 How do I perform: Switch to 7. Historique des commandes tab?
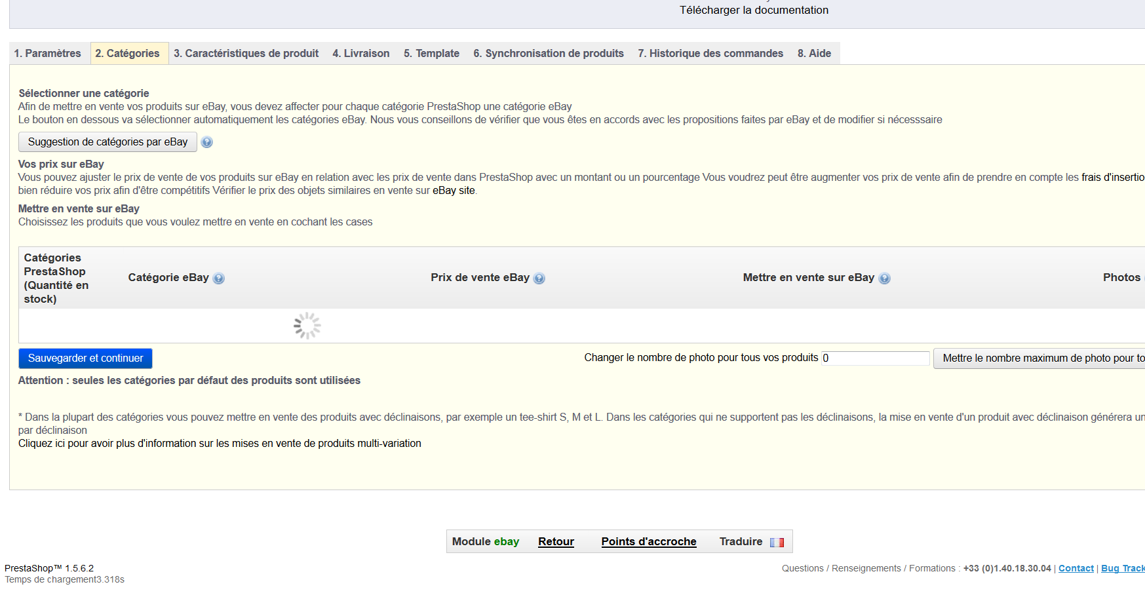point(710,54)
